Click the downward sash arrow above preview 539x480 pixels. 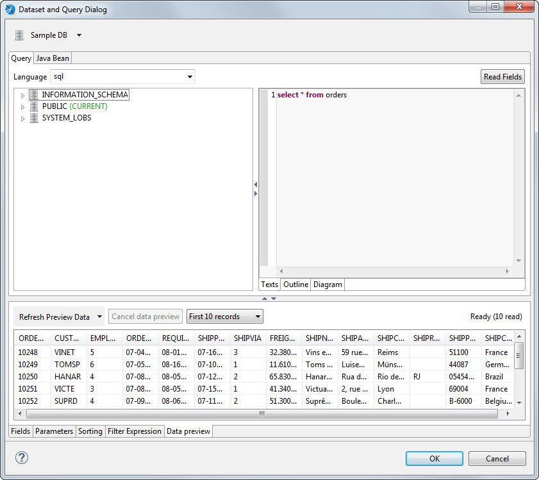tap(274, 299)
